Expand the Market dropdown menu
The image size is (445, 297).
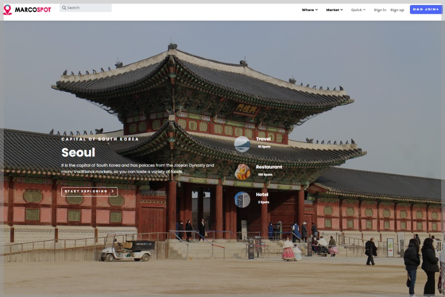[x=334, y=10]
